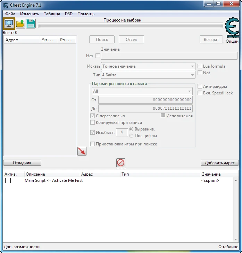Open the Файл menu
This screenshot has width=242, height=253.
[x=10, y=14]
